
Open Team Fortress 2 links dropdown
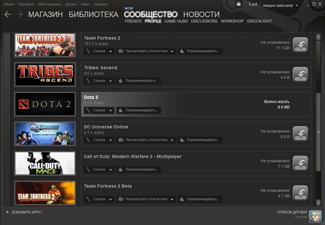[99, 51]
